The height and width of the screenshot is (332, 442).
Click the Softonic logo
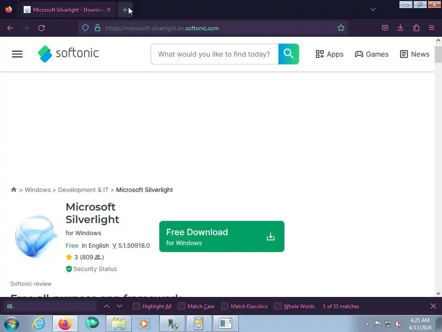point(68,54)
